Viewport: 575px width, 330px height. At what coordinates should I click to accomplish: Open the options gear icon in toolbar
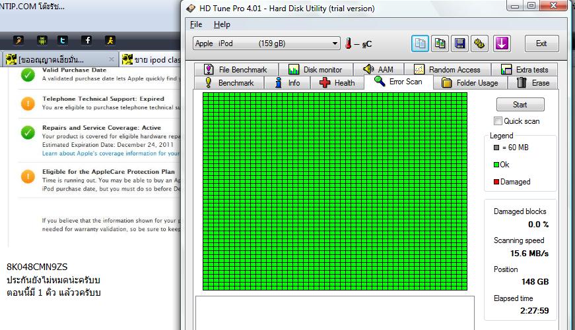click(479, 43)
